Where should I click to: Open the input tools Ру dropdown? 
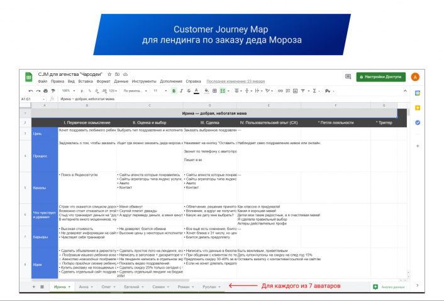point(330,91)
